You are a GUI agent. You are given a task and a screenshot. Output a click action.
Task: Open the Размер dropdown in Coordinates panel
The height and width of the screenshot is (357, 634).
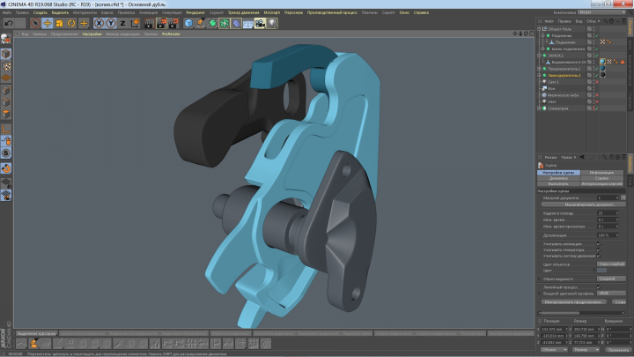[x=586, y=350]
